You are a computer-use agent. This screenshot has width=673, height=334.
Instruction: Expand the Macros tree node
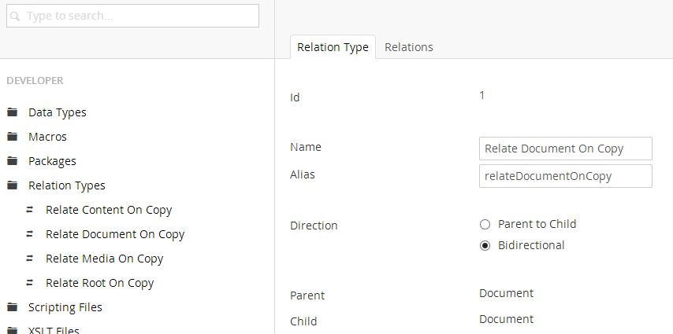coord(47,137)
